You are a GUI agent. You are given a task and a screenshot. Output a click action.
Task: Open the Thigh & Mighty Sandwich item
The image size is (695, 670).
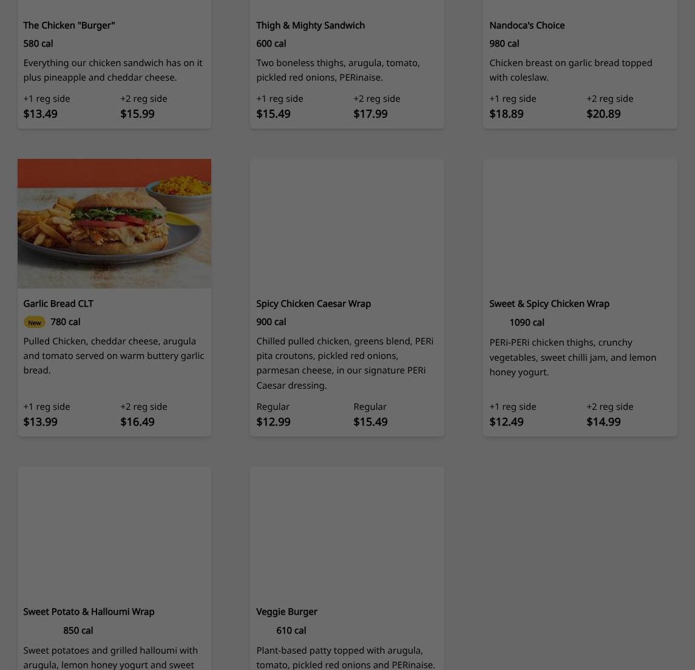(310, 25)
